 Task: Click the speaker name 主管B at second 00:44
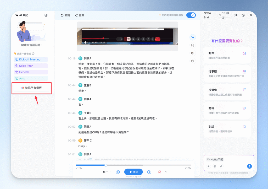pos(87,113)
